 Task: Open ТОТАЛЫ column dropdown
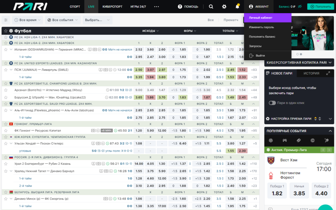click(230, 31)
